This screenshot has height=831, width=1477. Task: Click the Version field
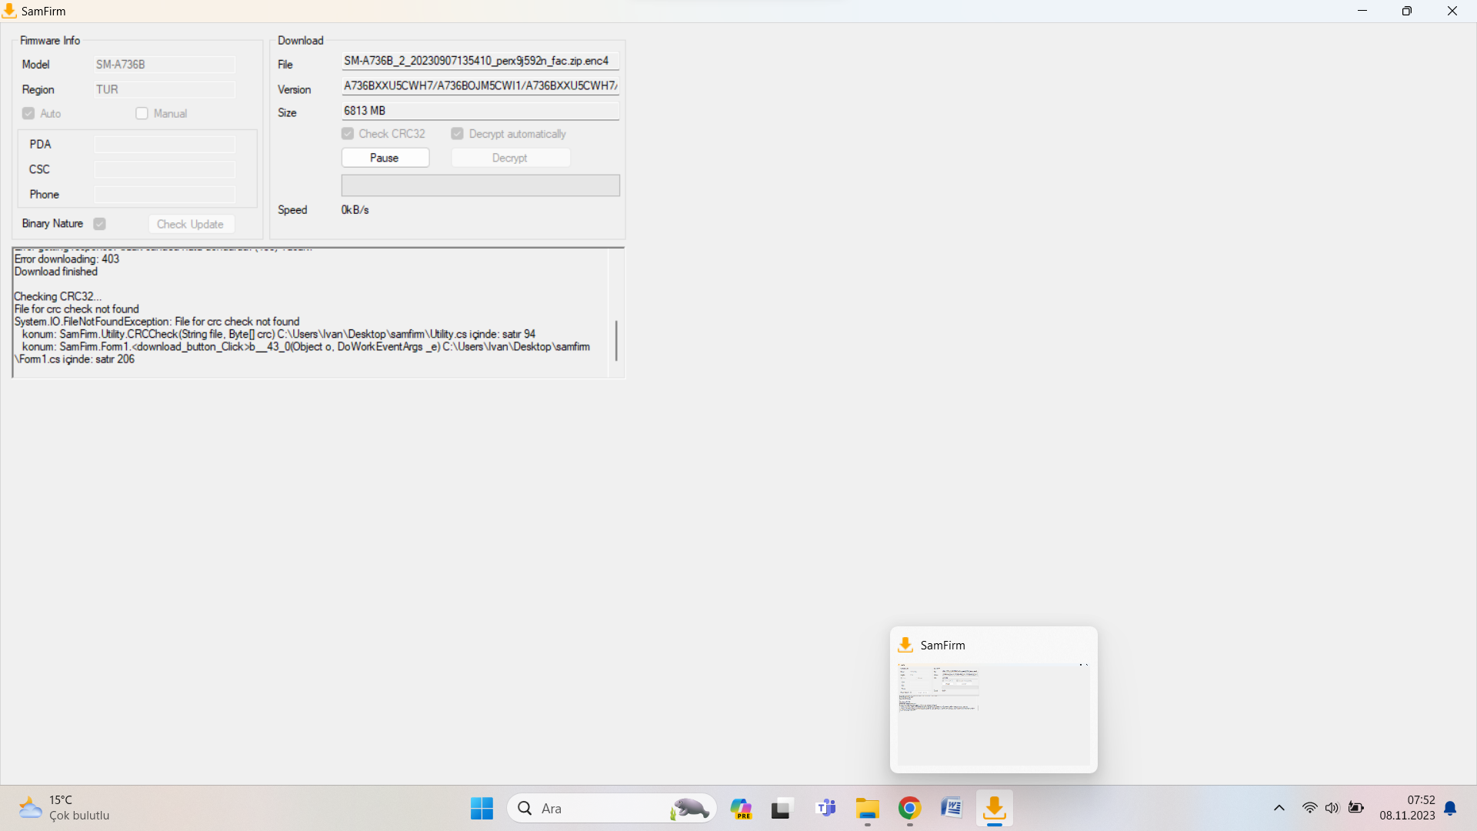480,85
